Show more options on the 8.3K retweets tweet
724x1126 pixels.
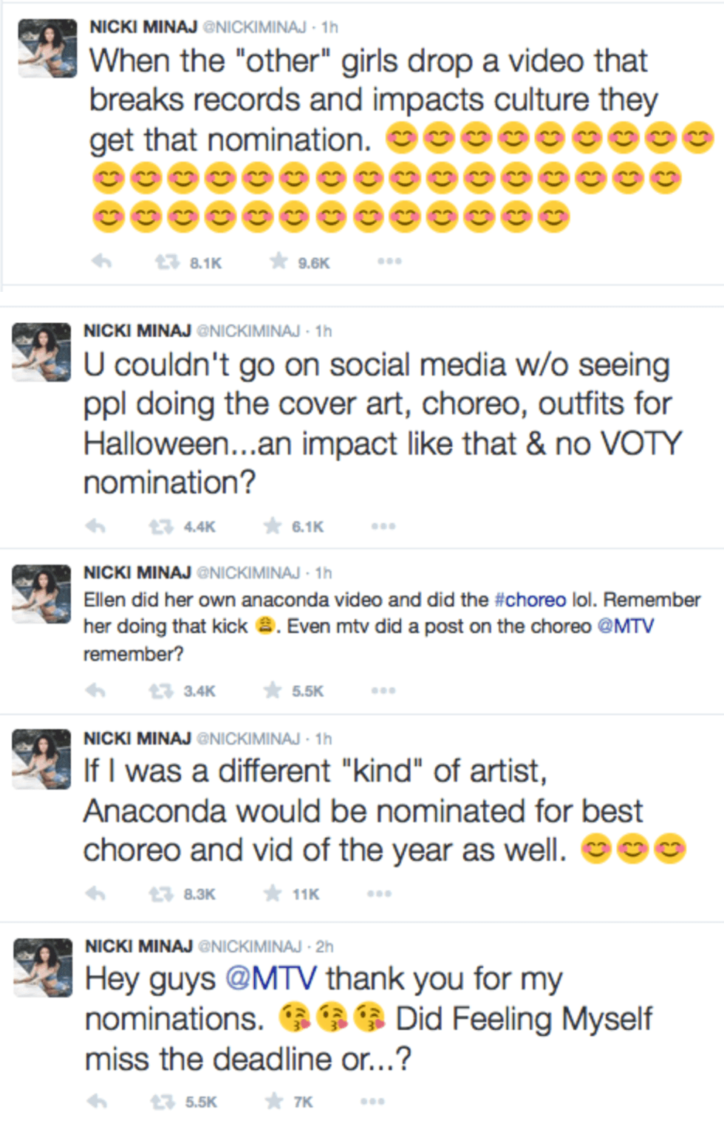pos(379,894)
